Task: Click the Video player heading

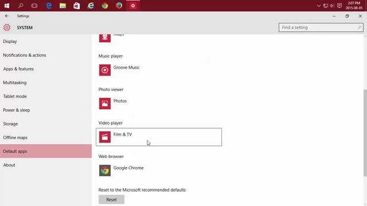Action: 111,123
